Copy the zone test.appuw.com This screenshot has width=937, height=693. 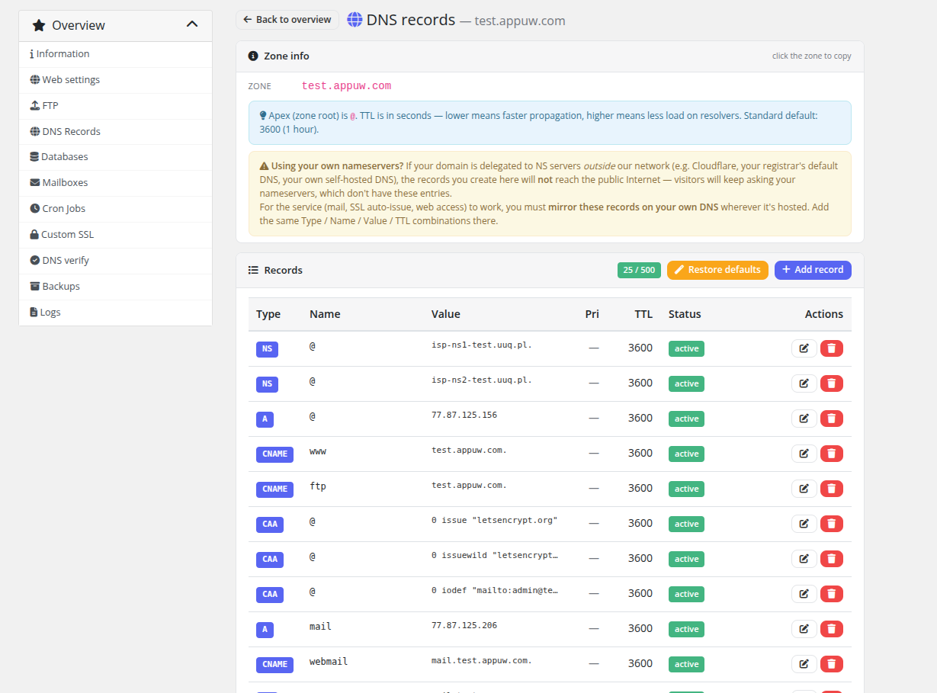pos(346,86)
